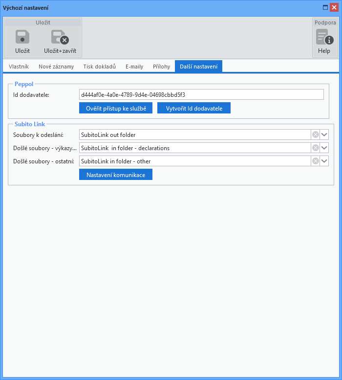Clear the Došlé soubory - ostatní field

(316, 161)
